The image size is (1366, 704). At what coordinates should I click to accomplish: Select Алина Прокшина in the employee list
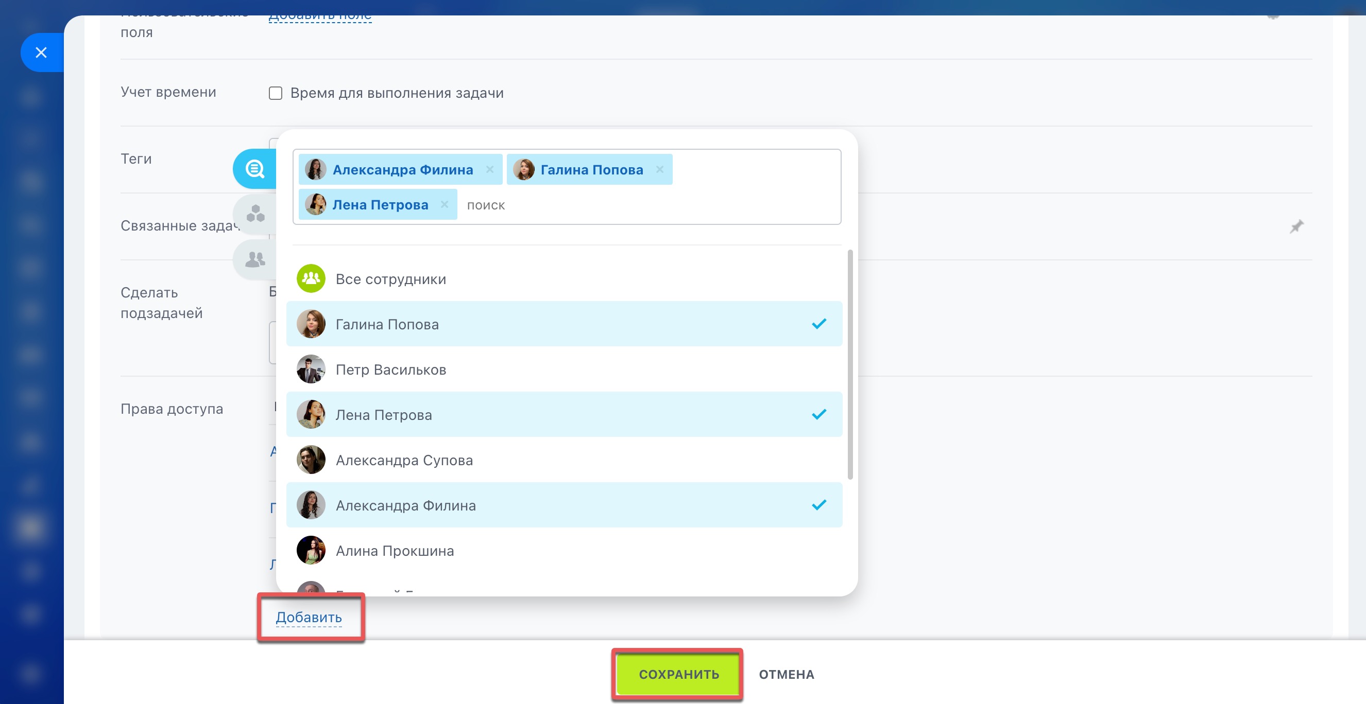[564, 551]
